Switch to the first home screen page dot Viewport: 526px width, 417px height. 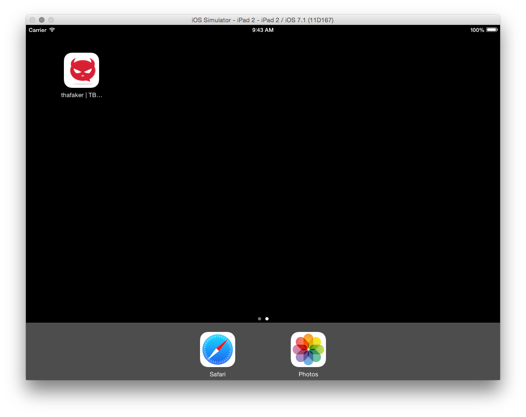click(x=259, y=319)
